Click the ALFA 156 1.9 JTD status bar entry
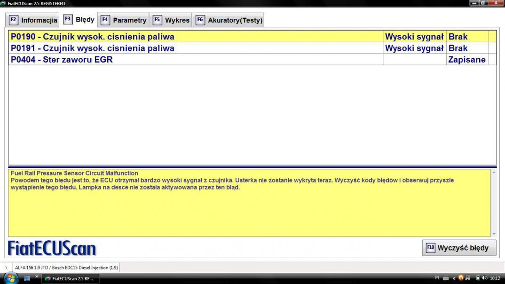This screenshot has height=284, width=505. click(66, 268)
